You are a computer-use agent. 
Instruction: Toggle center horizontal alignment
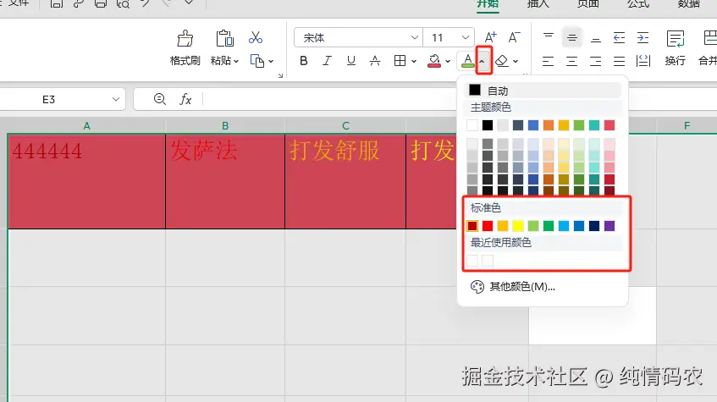(x=571, y=61)
